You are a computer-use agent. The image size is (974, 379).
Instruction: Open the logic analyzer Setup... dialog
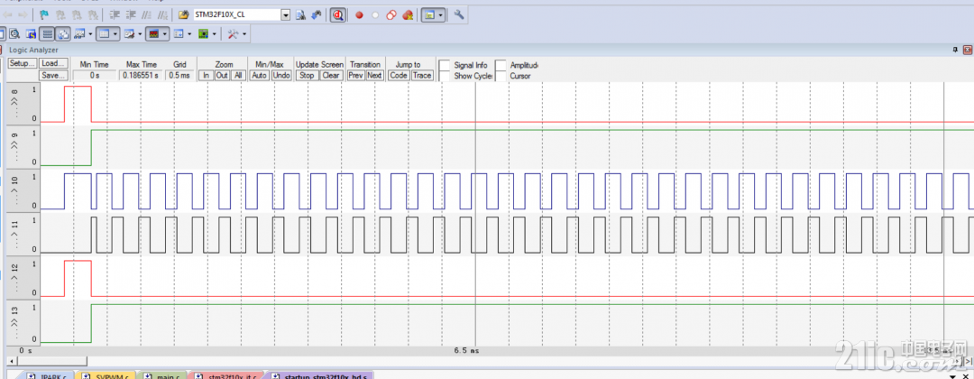[x=22, y=63]
